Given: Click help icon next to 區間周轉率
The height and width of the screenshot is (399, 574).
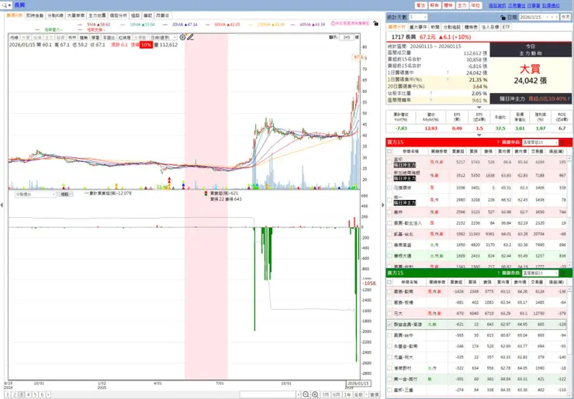Looking at the screenshot, I should 430,100.
